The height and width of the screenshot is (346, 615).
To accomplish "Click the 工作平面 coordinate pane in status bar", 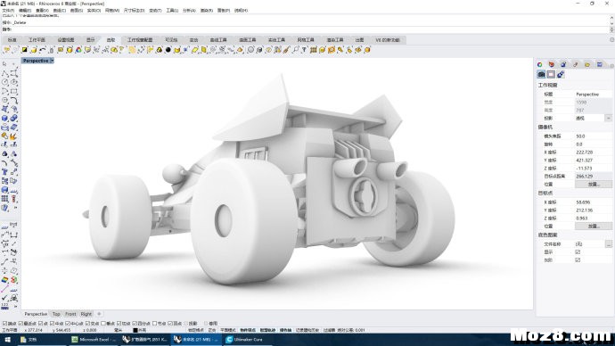I will tap(10, 330).
